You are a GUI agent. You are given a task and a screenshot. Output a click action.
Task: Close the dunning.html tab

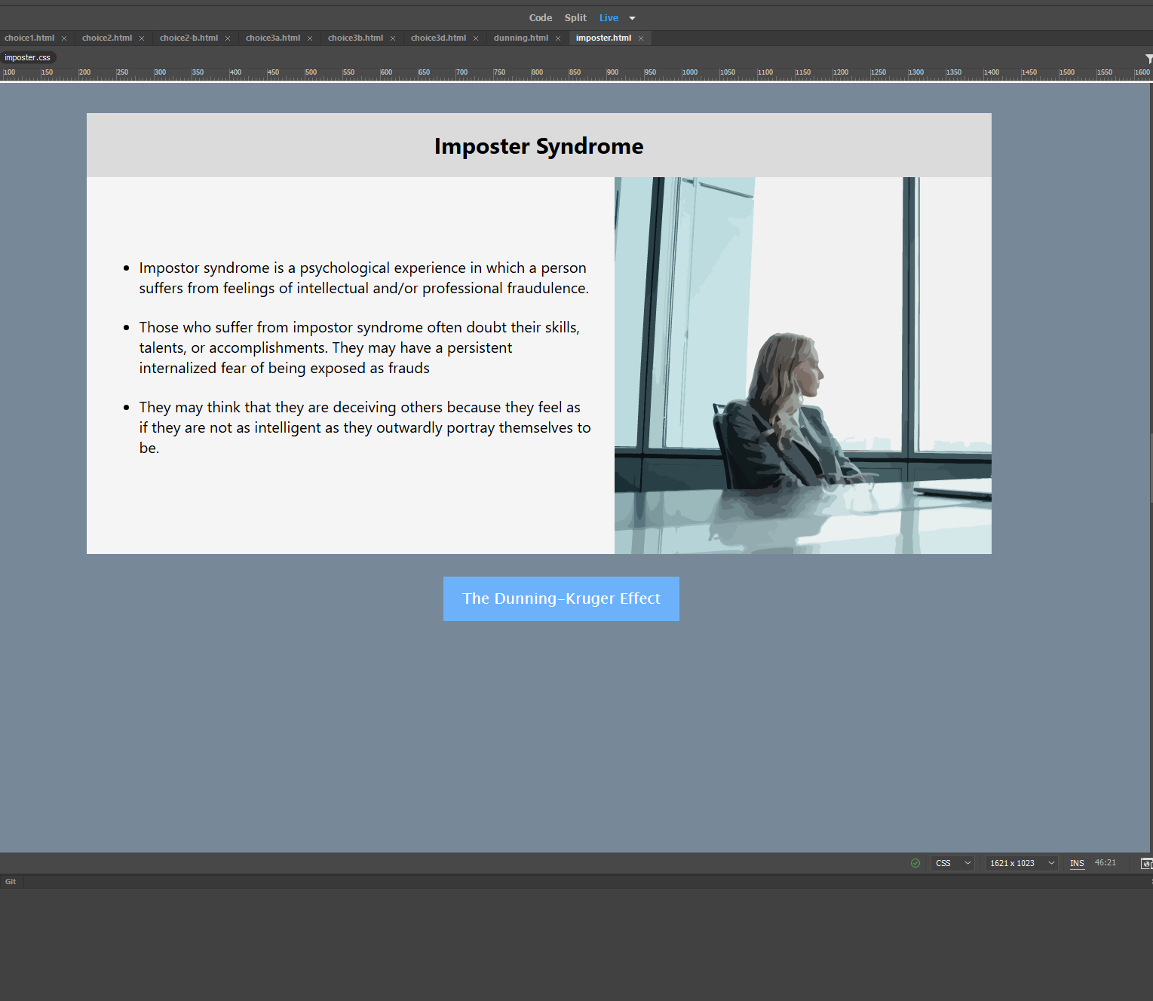point(558,38)
